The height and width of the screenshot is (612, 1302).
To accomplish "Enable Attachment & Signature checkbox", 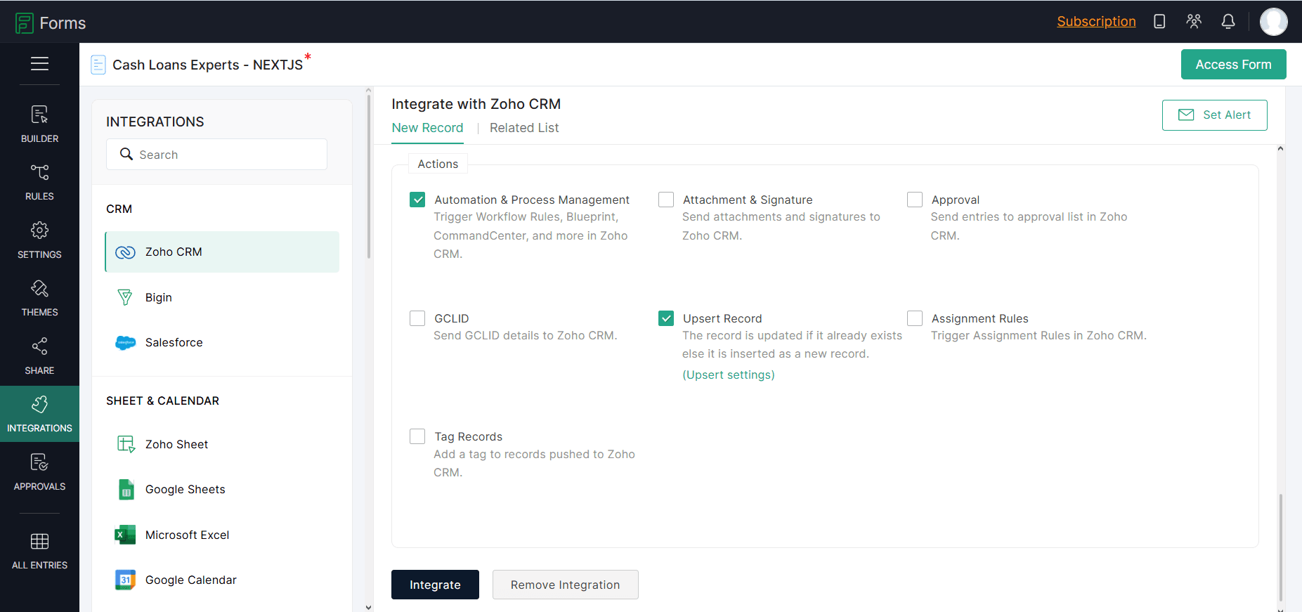I will coord(666,200).
